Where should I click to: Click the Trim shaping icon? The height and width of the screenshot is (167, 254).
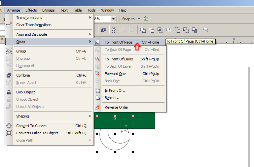pyautogui.click(x=152, y=30)
